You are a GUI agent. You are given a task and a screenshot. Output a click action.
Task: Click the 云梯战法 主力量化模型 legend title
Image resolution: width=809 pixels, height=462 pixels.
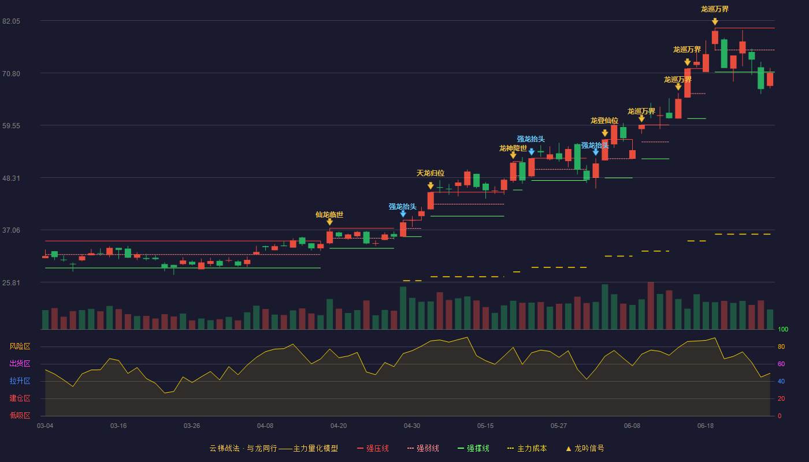(274, 448)
